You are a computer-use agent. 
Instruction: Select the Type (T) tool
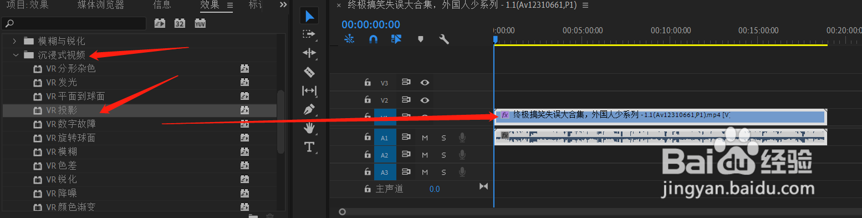pyautogui.click(x=309, y=147)
